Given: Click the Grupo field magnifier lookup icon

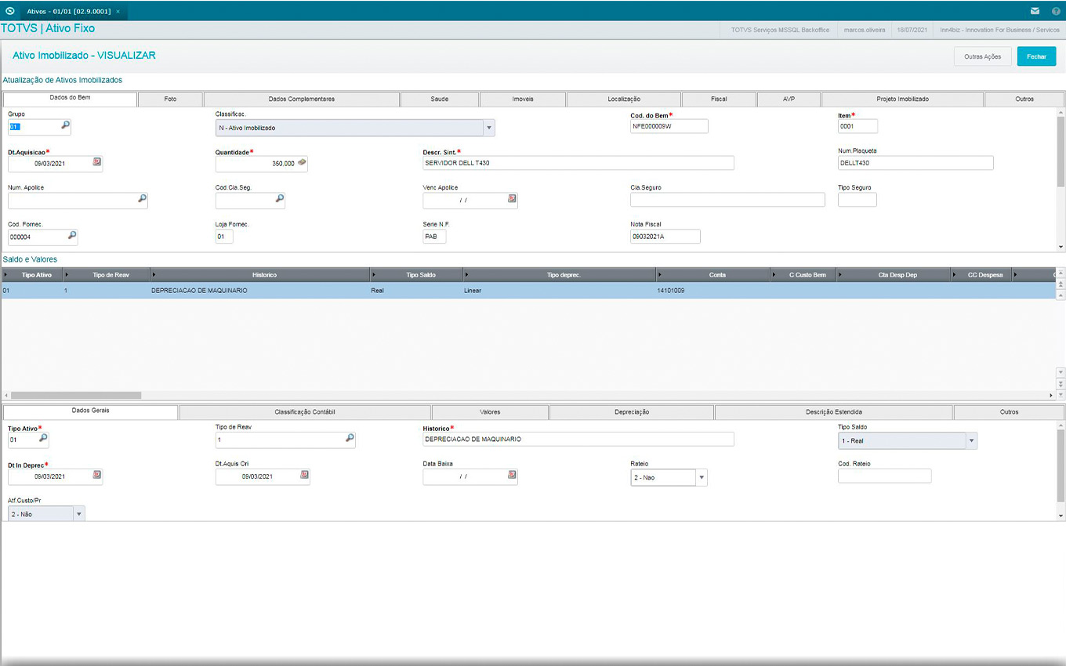Looking at the screenshot, I should (66, 125).
